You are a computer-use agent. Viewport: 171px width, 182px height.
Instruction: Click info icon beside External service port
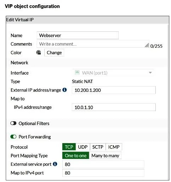coord(55,164)
